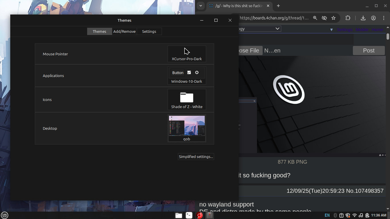Select the Themes app taskbar icon

[x=210, y=215]
